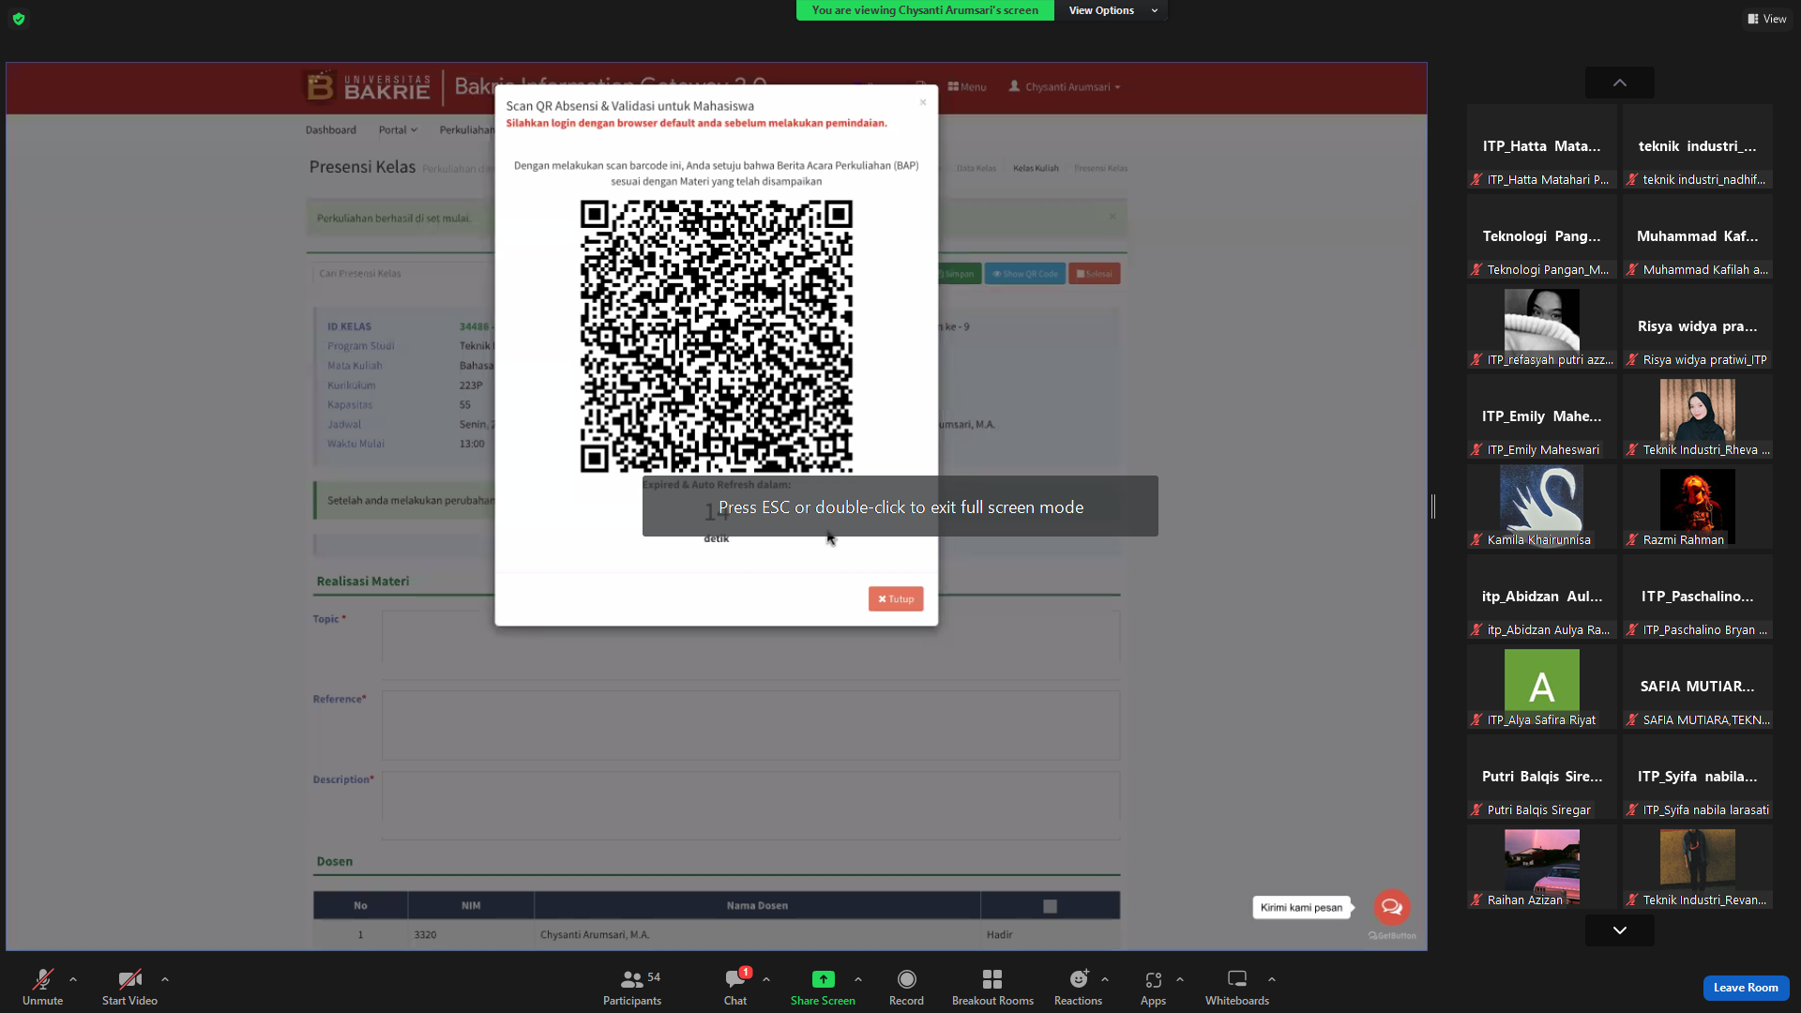Click the Description text area
Screen dimensions: 1801x1013
[x=750, y=806]
